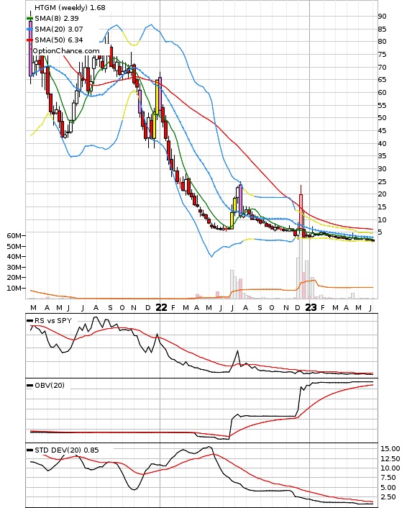Image resolution: width=407 pixels, height=508 pixels.
Task: Click the HTGM (weekly) chart title
Action: point(70,7)
